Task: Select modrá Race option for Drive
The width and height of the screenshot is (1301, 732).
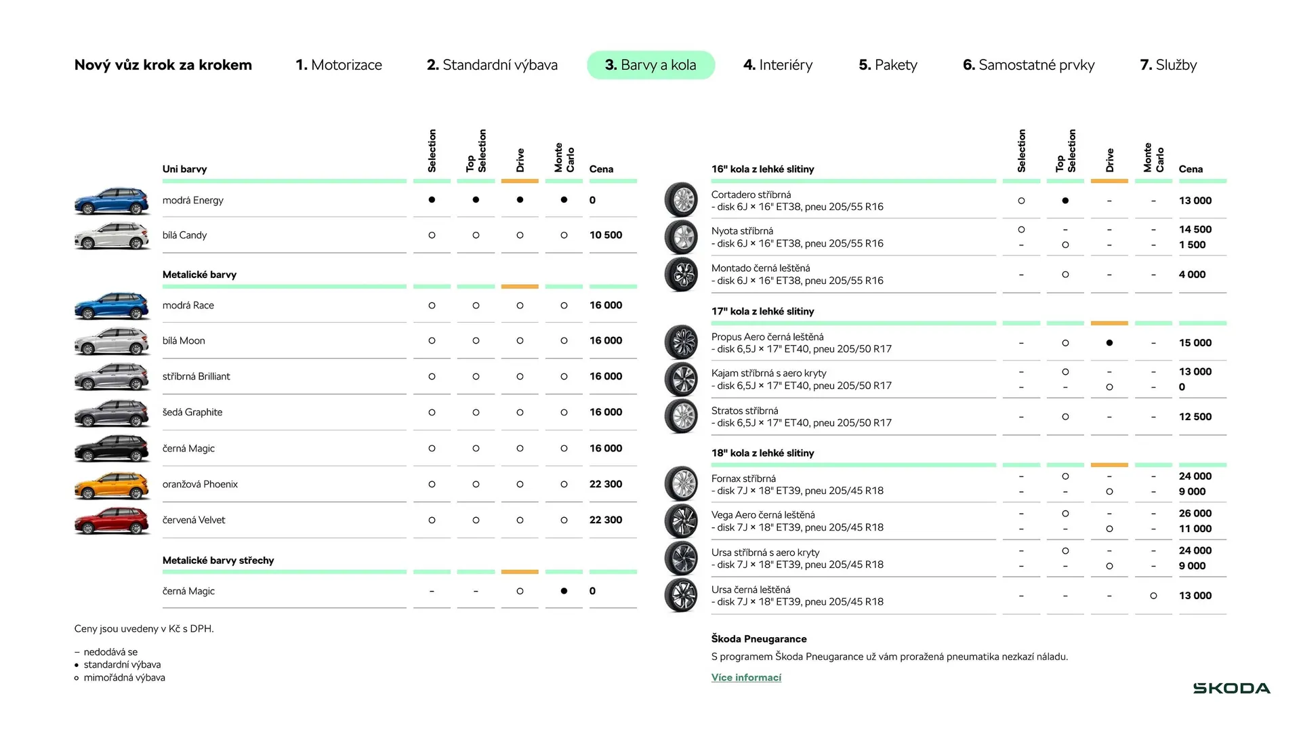Action: (520, 306)
